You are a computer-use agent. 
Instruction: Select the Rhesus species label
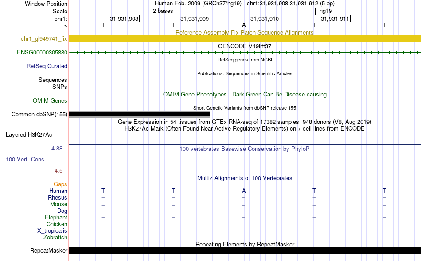point(58,197)
